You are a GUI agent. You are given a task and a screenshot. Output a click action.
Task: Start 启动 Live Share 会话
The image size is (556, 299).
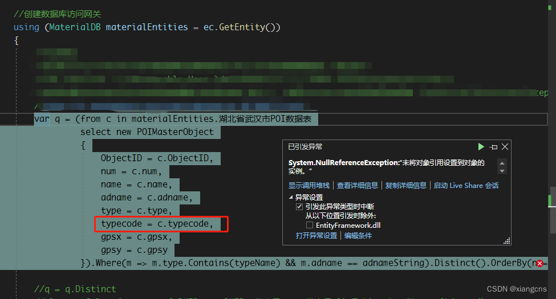[466, 185]
